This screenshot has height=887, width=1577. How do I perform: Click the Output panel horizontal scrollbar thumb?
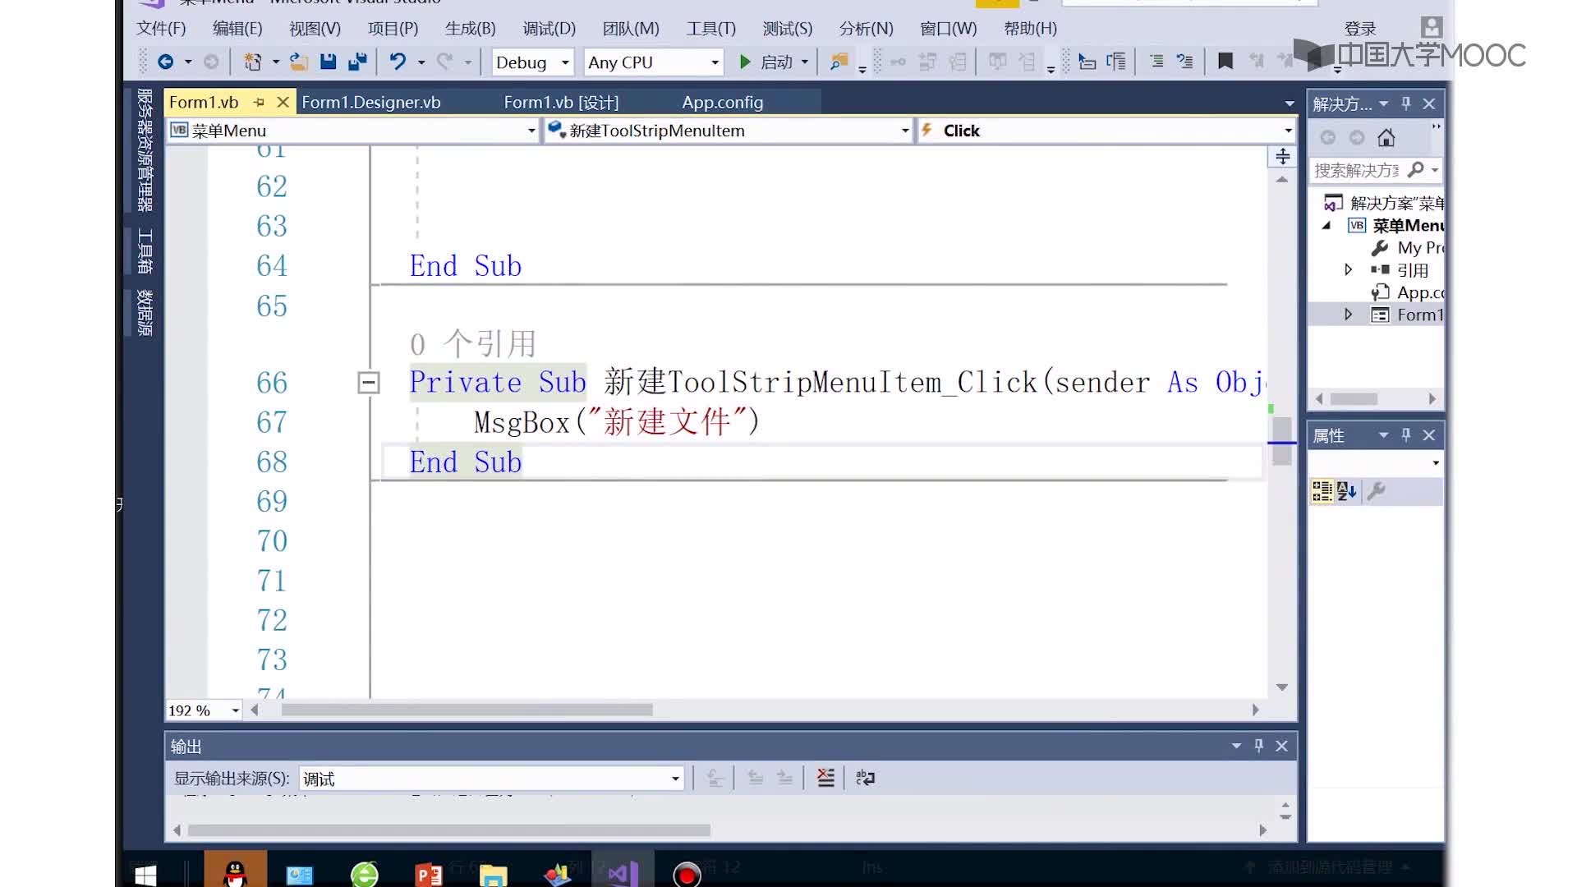click(x=449, y=830)
